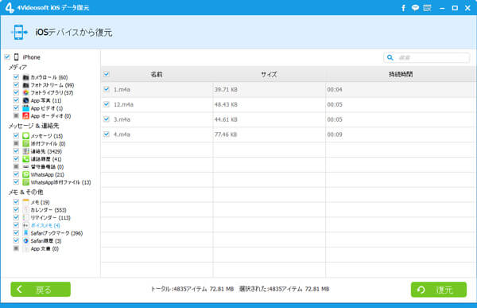Viewport: 477px width, 308px height.
Task: Toggle the Camera Roll (60) checkbox
Action: (x=16, y=77)
